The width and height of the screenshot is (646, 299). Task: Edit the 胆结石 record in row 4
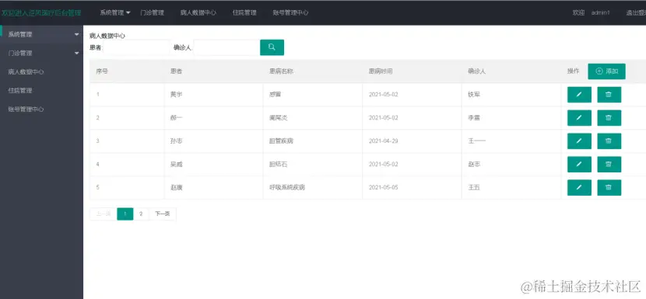(579, 165)
